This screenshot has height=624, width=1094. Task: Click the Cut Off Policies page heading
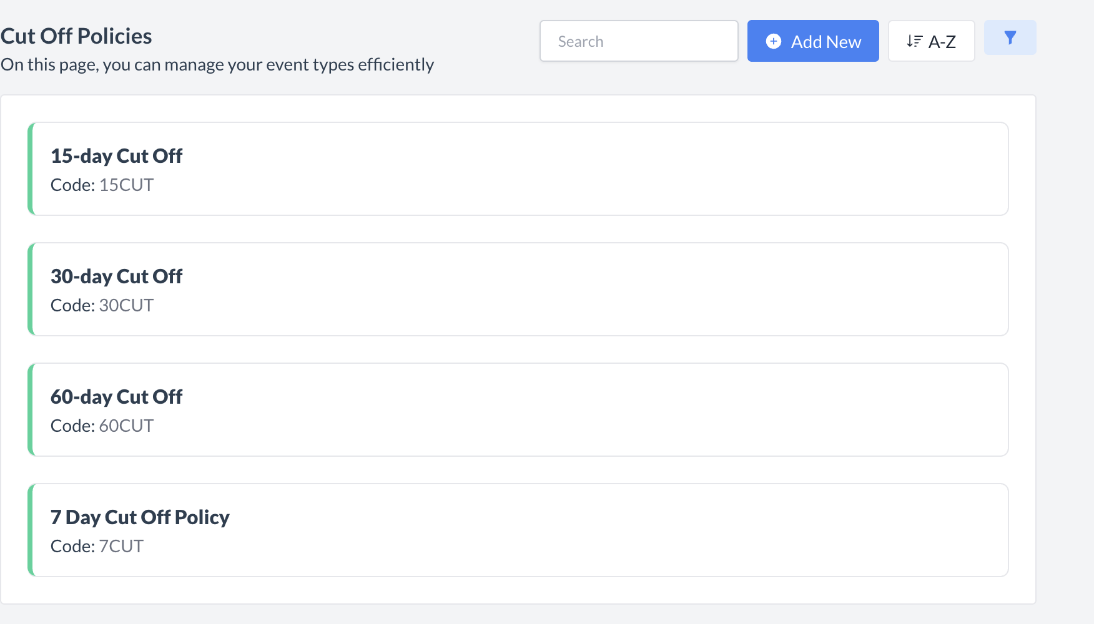click(76, 36)
